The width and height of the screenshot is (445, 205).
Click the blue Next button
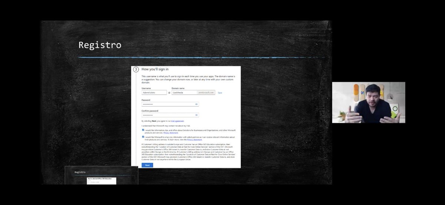[x=147, y=165]
